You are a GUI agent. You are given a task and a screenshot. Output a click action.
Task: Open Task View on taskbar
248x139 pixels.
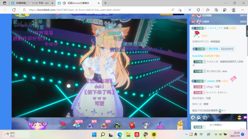tap(111, 135)
